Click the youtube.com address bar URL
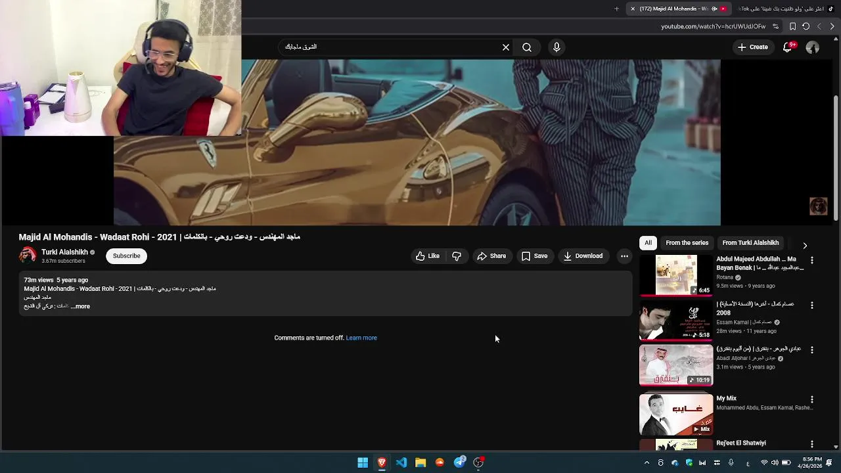The image size is (841, 473). point(713,26)
